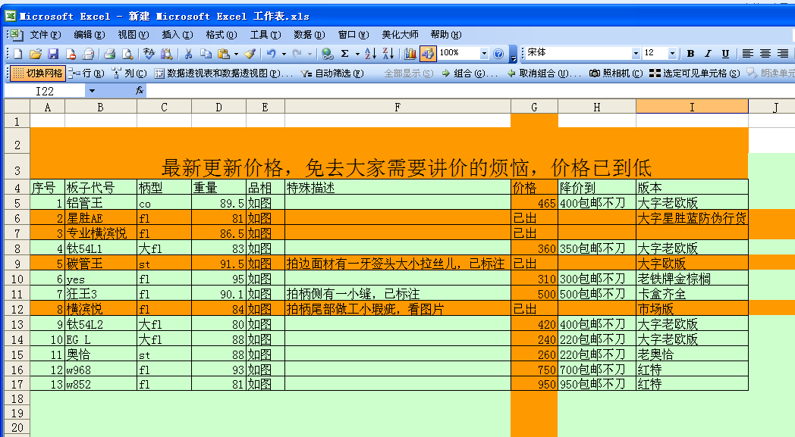795x437 pixels.
Task: Open the font size 12 dropdown
Action: [672, 54]
